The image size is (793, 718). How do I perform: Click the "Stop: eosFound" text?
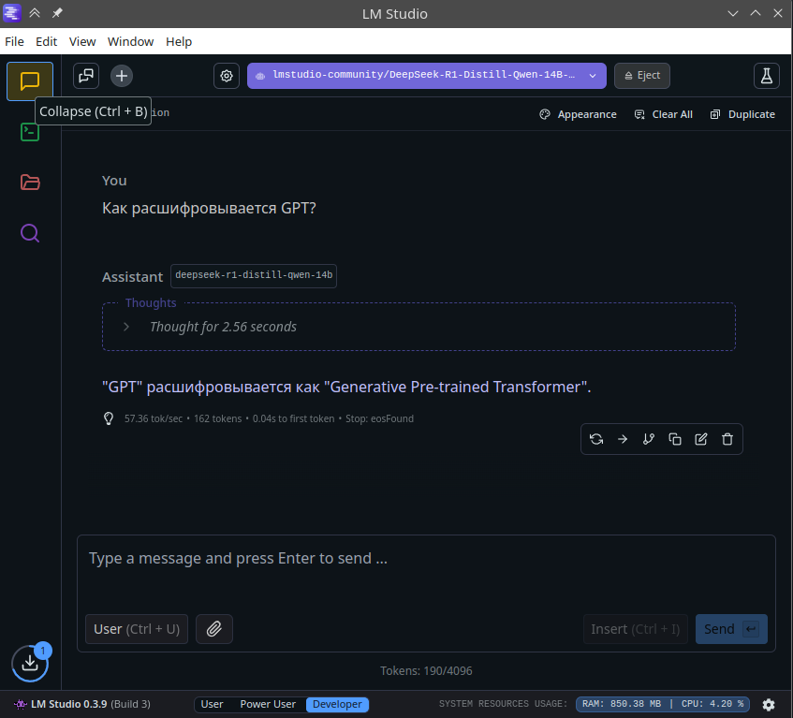click(379, 418)
